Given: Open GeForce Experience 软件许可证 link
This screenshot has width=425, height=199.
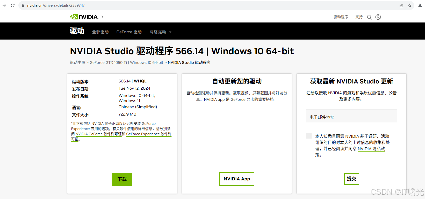Looking at the screenshot, I should (149, 134).
